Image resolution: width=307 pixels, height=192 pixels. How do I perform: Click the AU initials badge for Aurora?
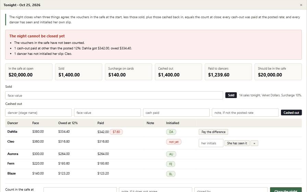(x=171, y=154)
